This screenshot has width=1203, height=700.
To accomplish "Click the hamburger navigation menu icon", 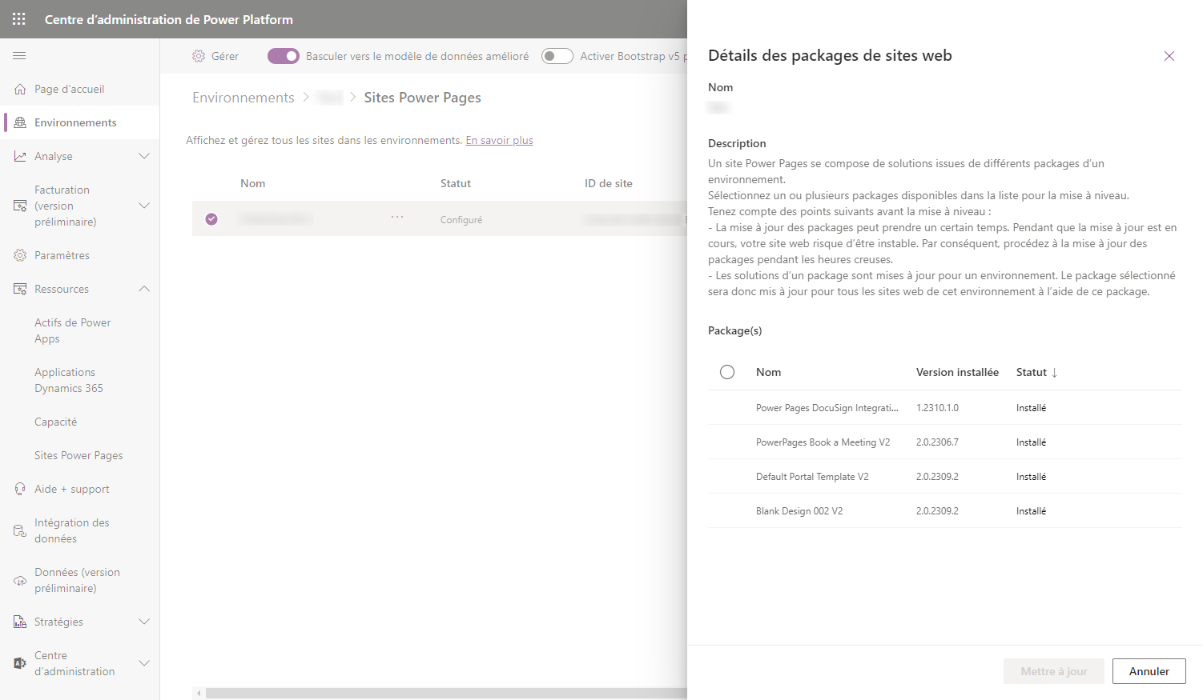I will [19, 55].
